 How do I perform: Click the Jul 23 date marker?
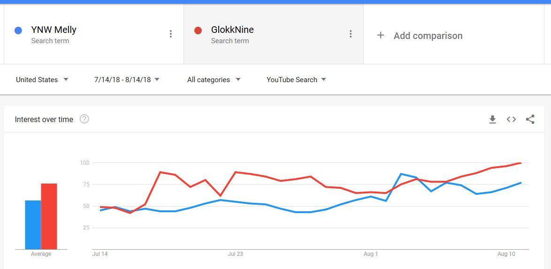[x=235, y=254]
